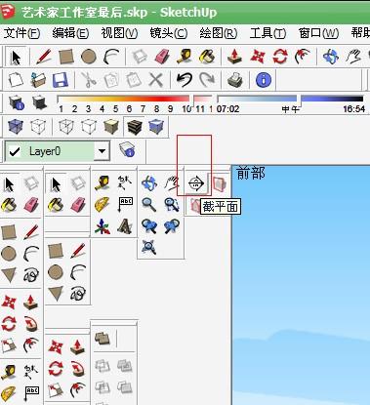Viewport: 370px width, 405px height.
Task: Undo the last action
Action: [185, 80]
